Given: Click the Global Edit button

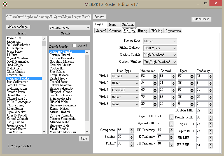Looking at the screenshot, I should click(x=201, y=19).
